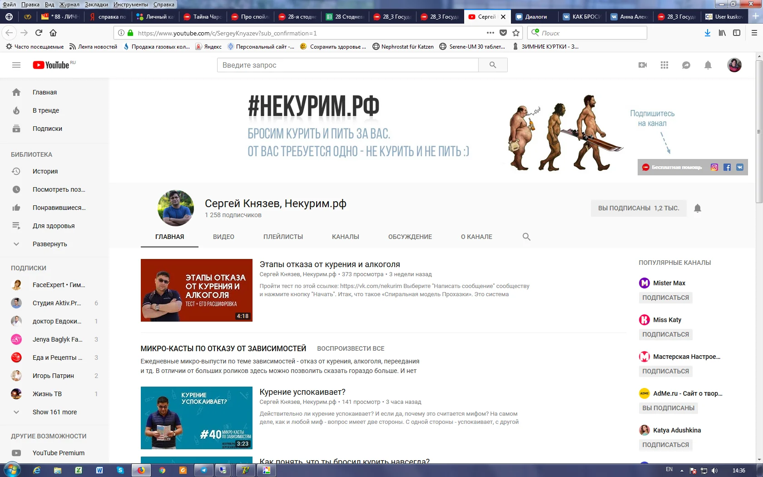Open the Яндекс bookmark in bookmarks bar
Viewport: 763px width, 477px height.
tap(208, 46)
